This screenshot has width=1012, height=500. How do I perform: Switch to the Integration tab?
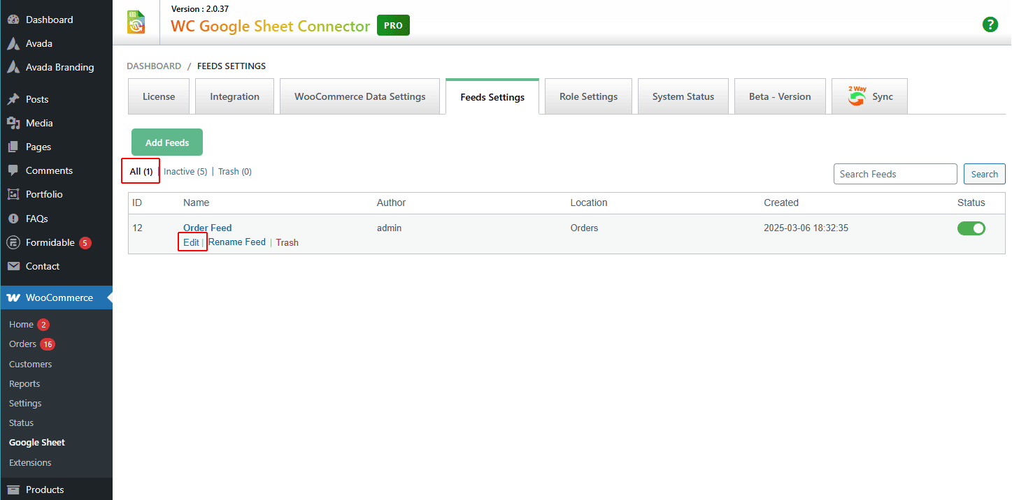[234, 96]
